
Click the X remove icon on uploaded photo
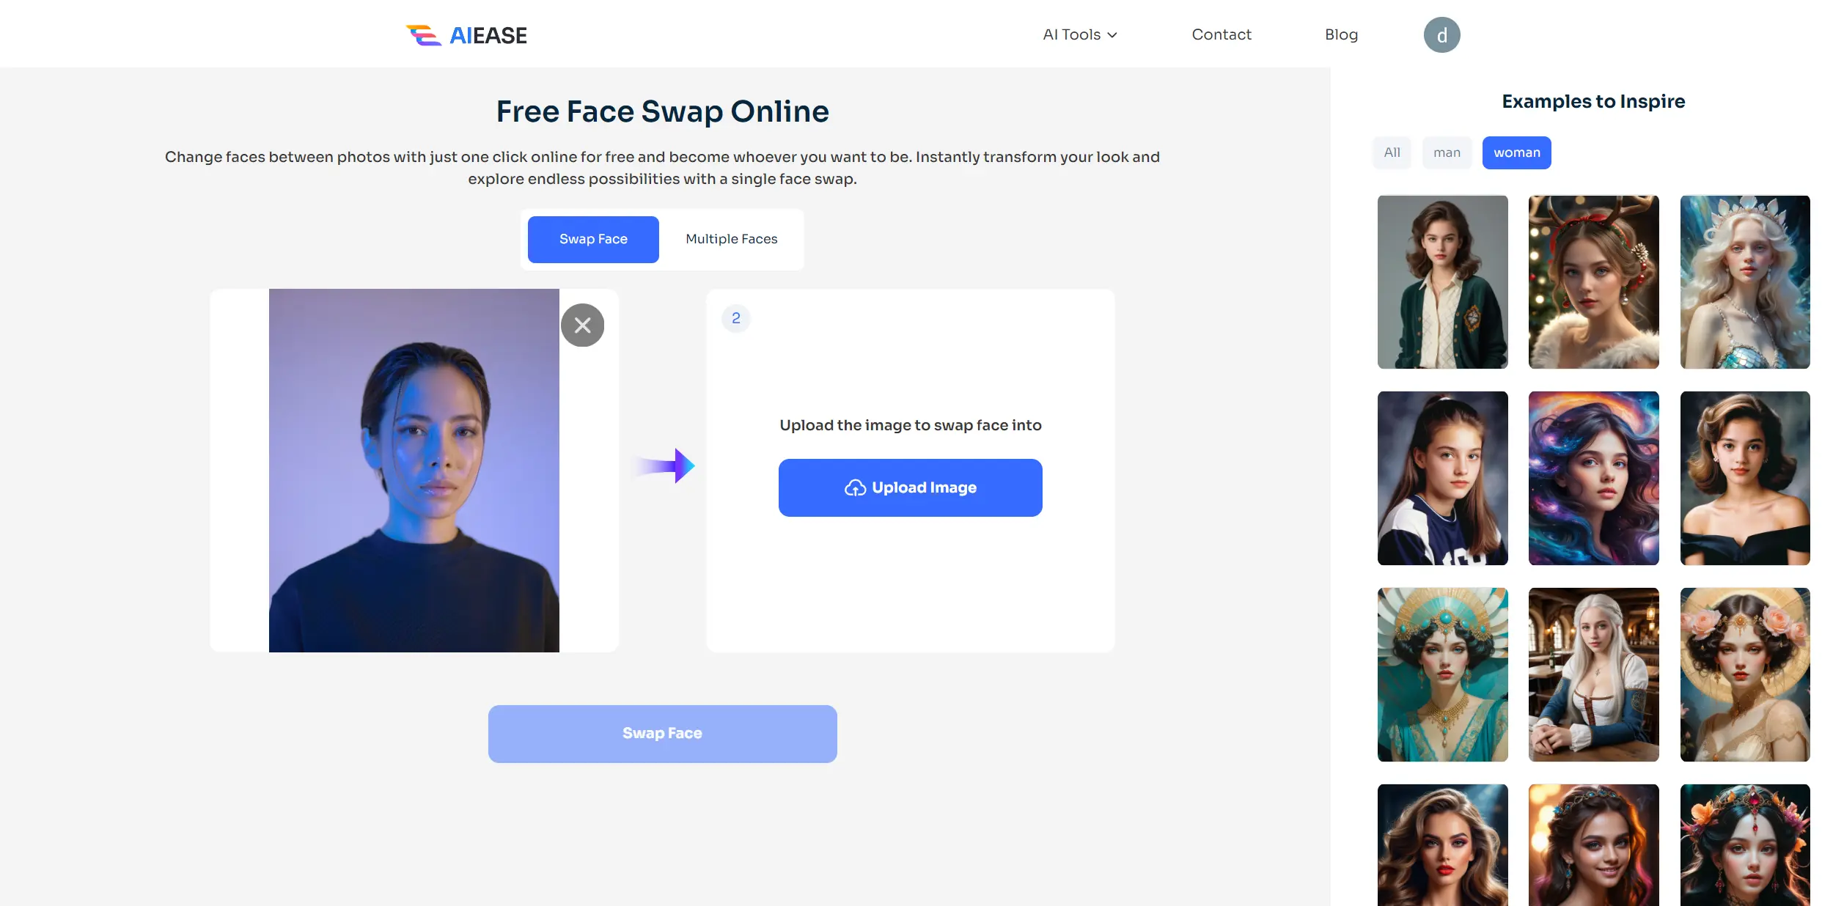click(582, 323)
